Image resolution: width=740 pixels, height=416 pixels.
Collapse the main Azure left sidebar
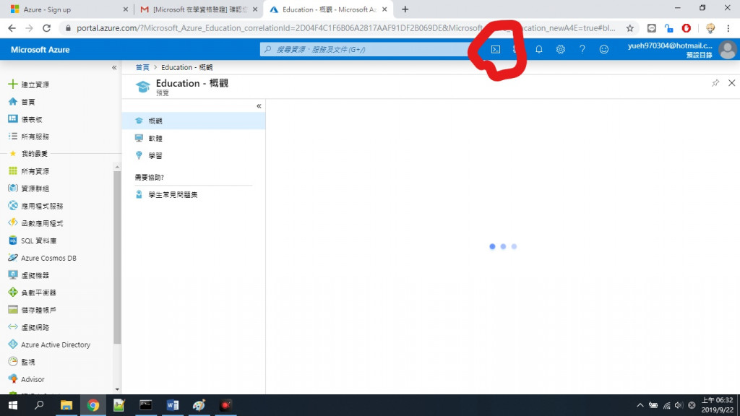point(114,67)
